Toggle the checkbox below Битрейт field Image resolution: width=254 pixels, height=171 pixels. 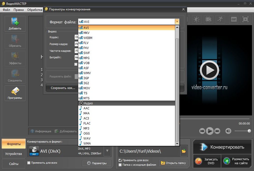[x=76, y=64]
